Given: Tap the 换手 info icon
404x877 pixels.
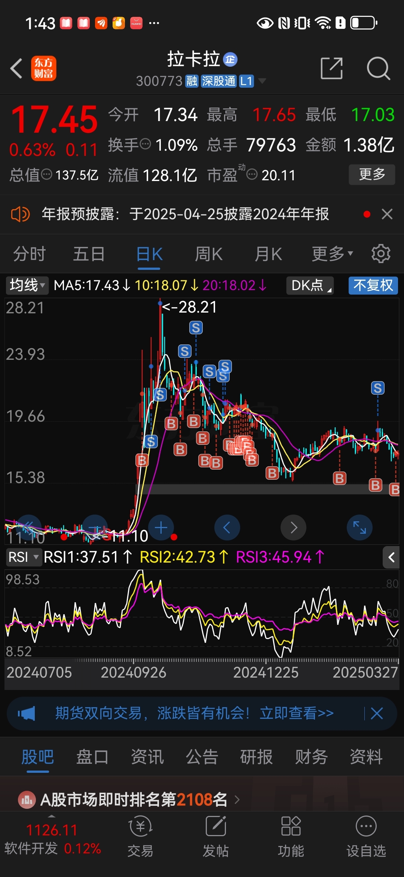Looking at the screenshot, I should click(145, 144).
